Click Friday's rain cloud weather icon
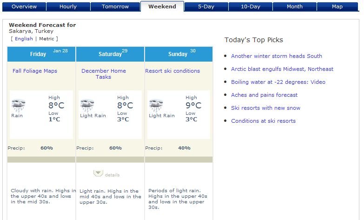 click(x=18, y=106)
